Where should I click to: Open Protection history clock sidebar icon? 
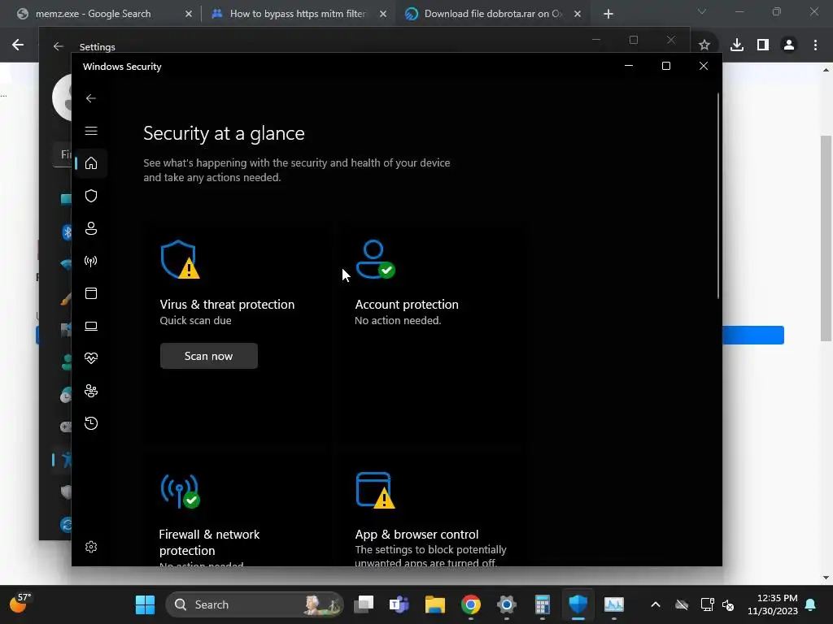[x=91, y=423]
